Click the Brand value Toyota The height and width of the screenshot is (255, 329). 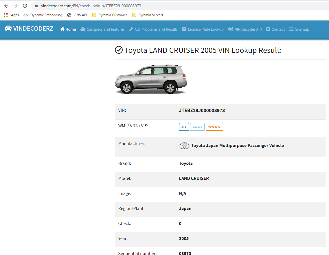click(x=186, y=163)
